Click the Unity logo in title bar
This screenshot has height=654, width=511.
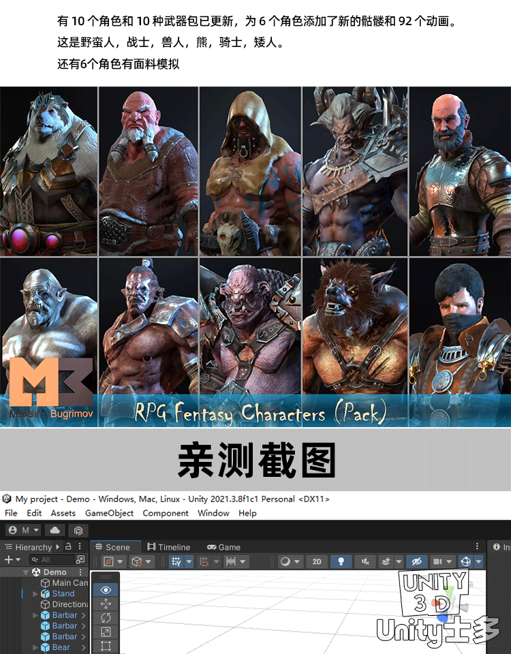pos(7,499)
